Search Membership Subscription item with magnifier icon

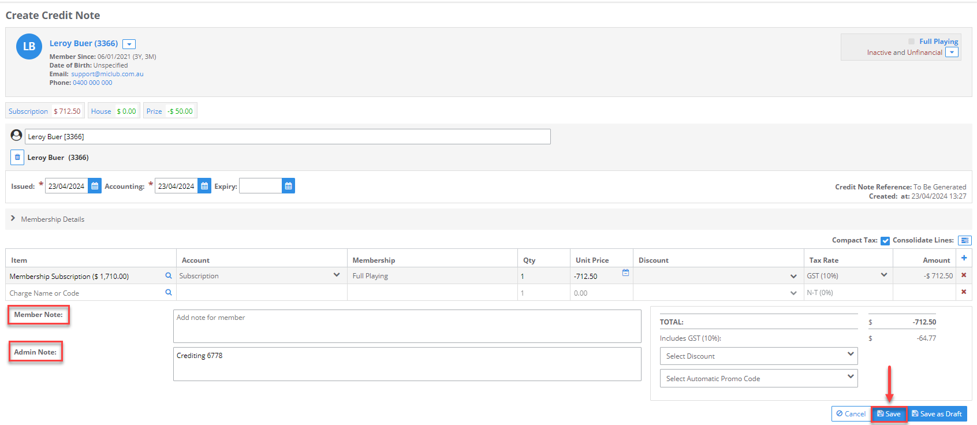169,275
